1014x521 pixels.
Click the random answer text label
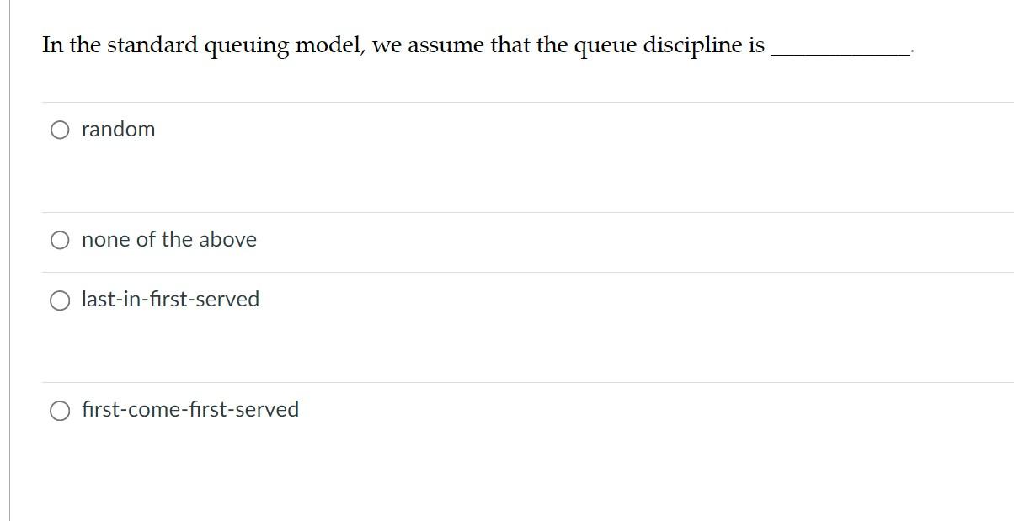(x=118, y=130)
